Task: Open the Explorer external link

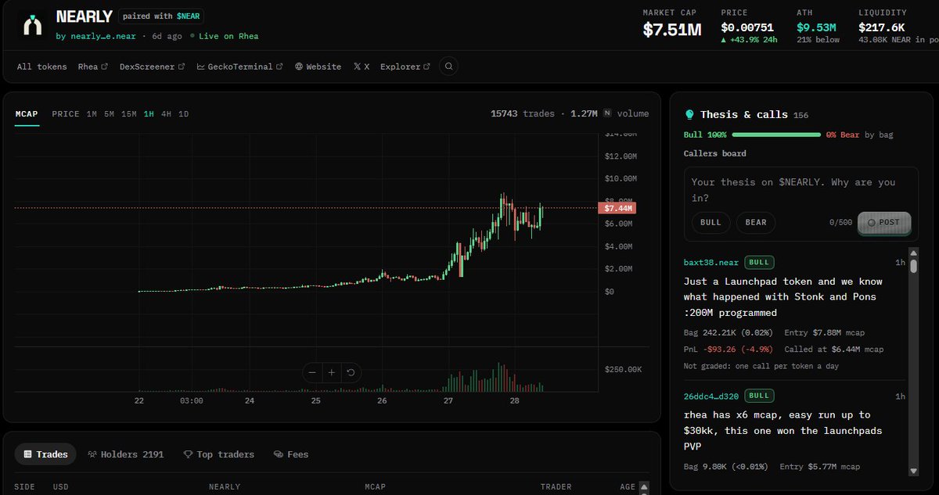Action: coord(405,66)
